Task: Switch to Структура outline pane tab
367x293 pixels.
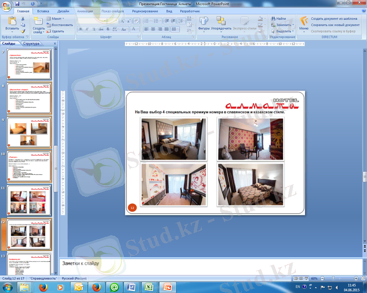Action: pos(31,43)
